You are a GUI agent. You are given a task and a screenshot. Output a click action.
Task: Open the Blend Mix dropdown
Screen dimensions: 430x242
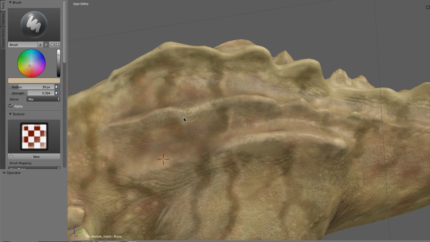click(43, 99)
